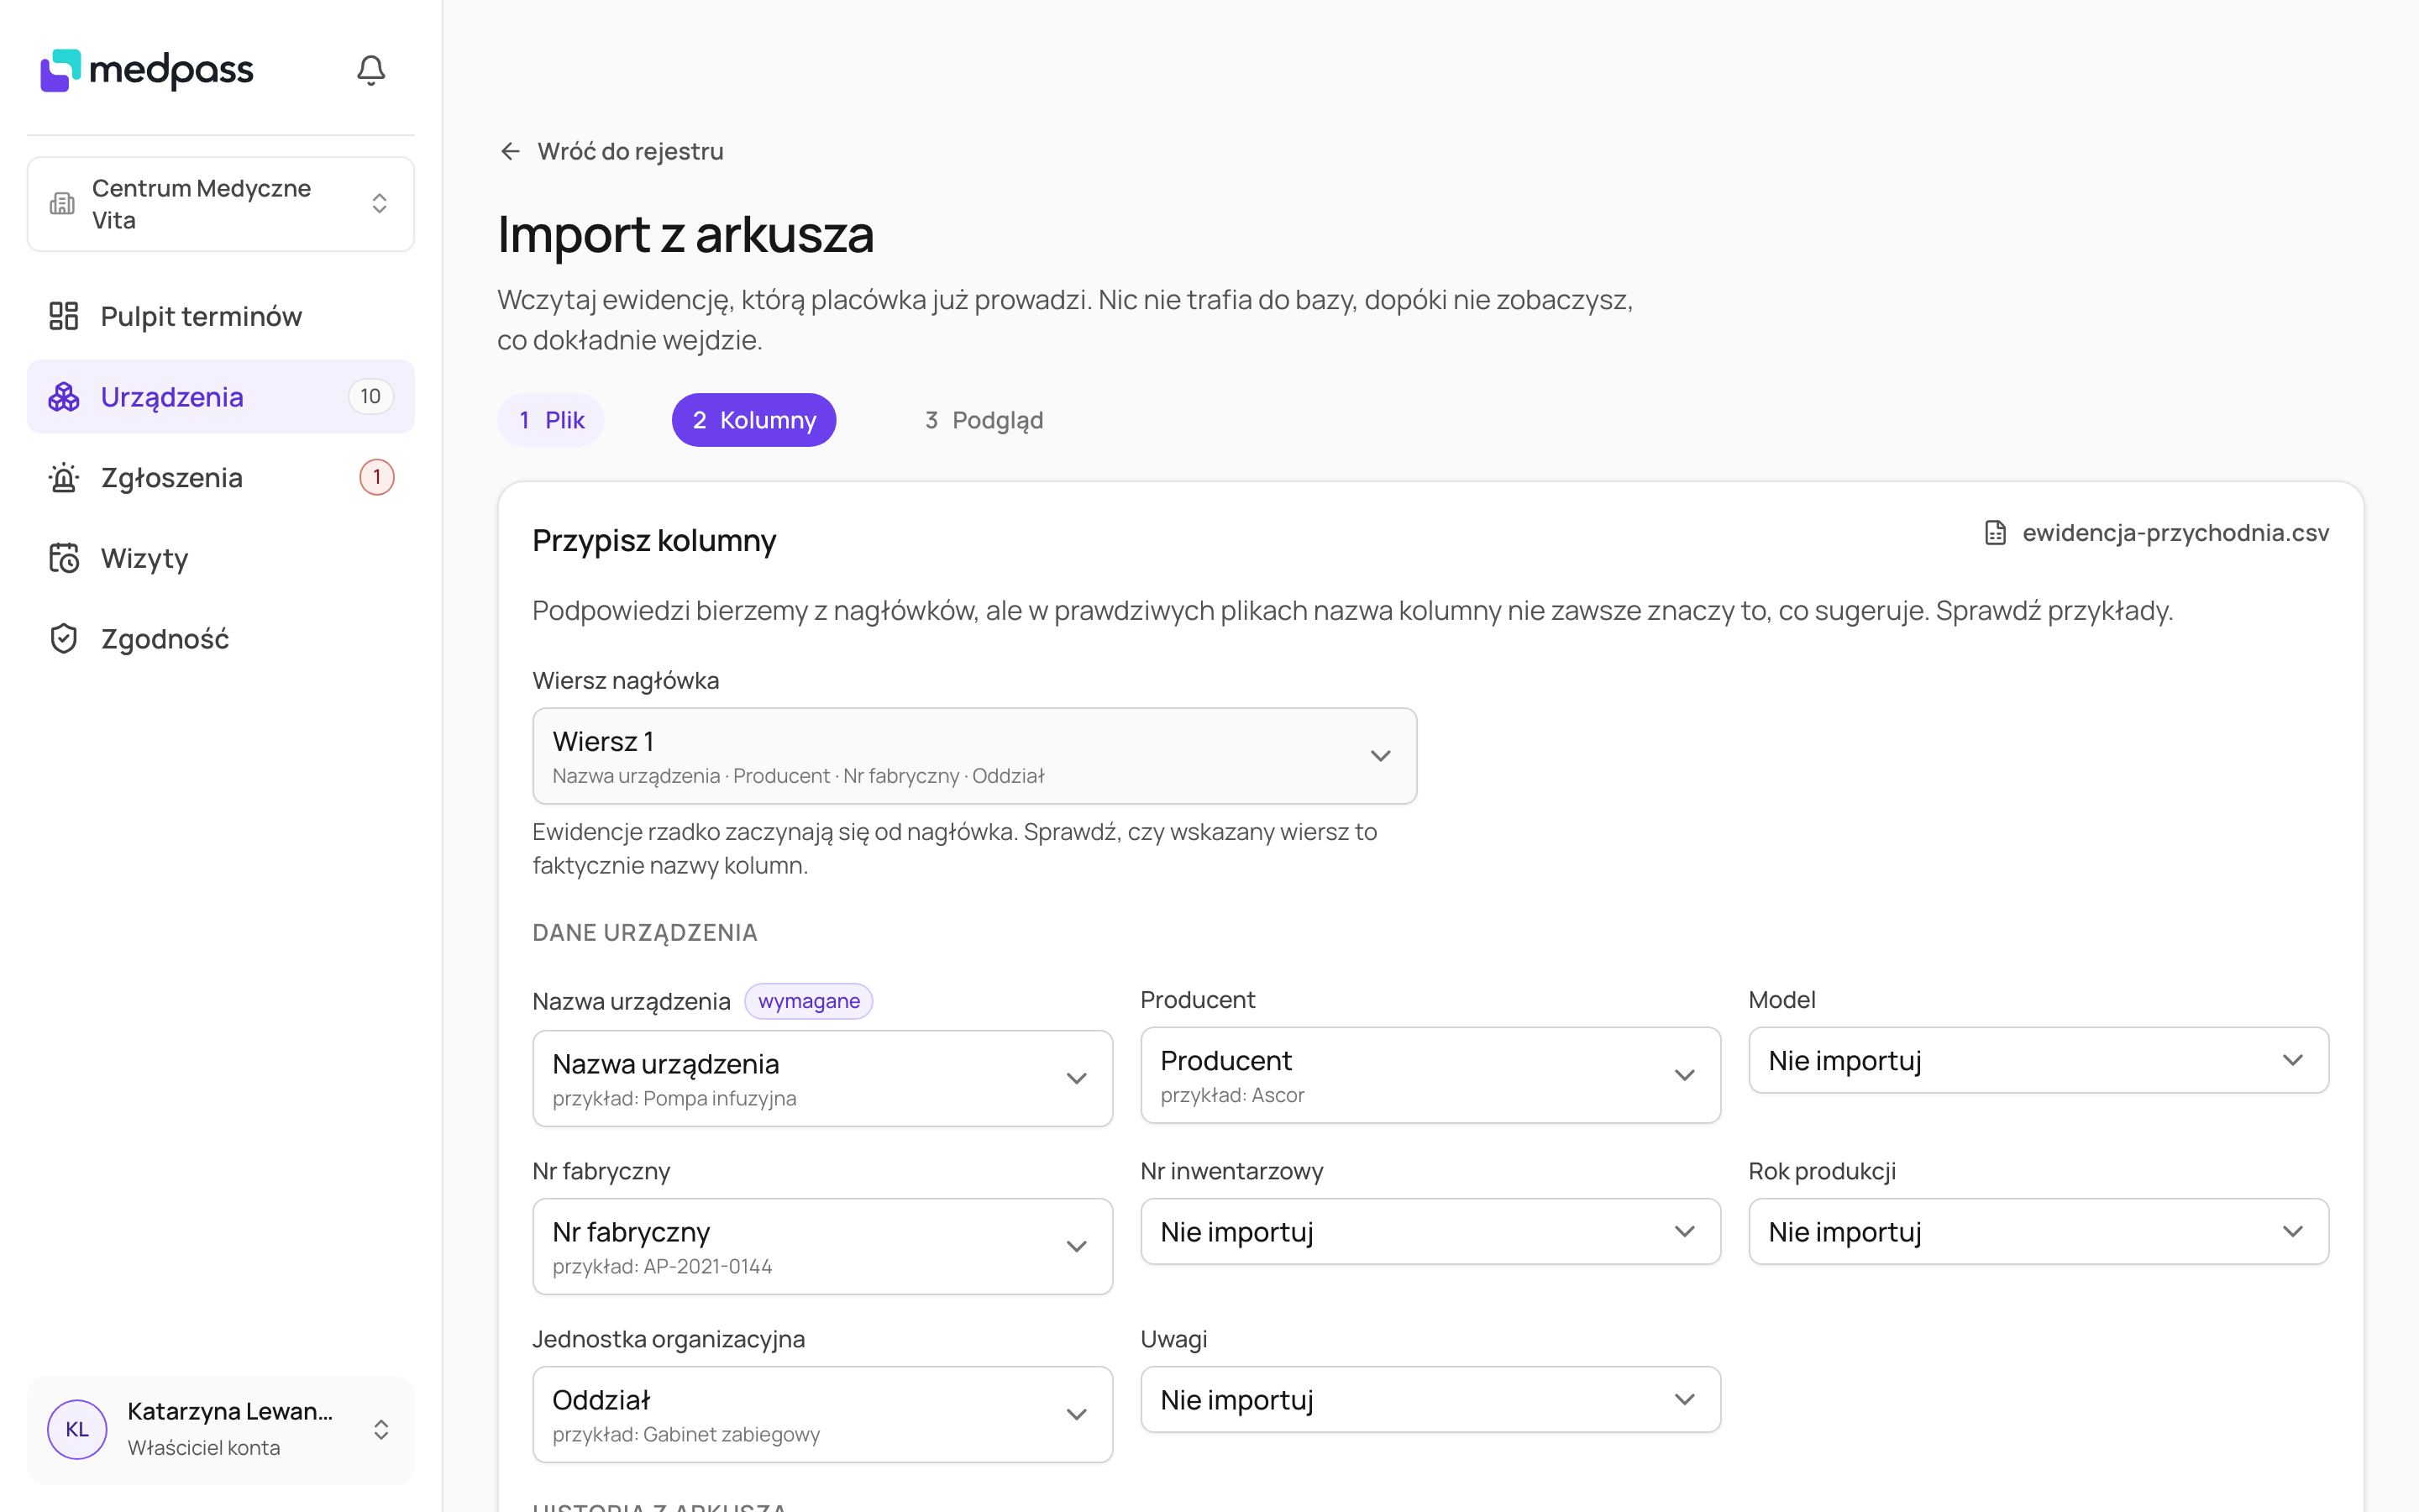Click the Zgłoszenia red badge 1
Screen dimensions: 2419x1512
377,478
